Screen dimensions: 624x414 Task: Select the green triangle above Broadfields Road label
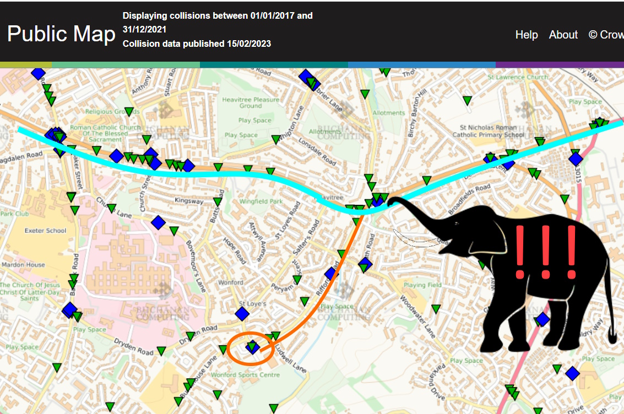(x=427, y=180)
